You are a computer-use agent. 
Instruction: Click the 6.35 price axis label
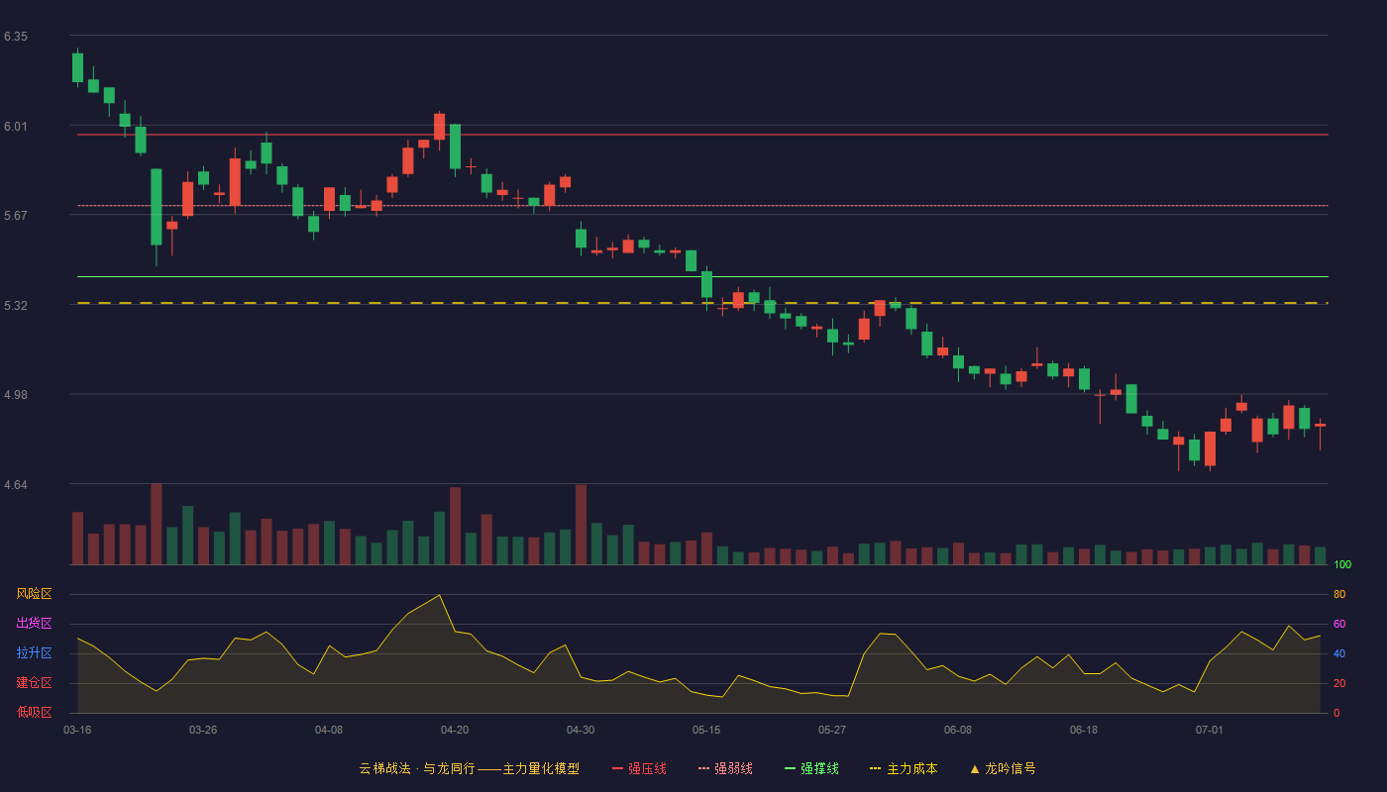coord(16,37)
